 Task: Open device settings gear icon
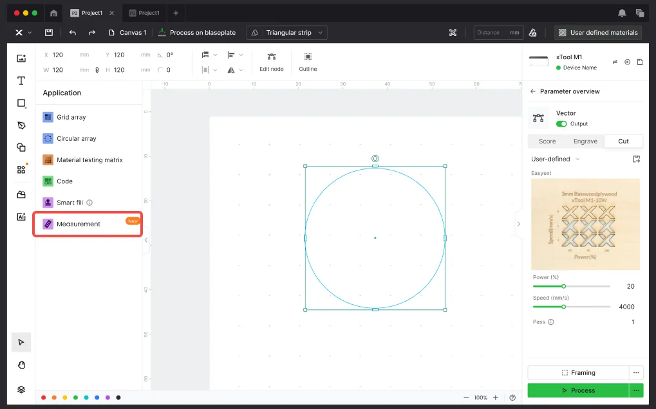627,62
